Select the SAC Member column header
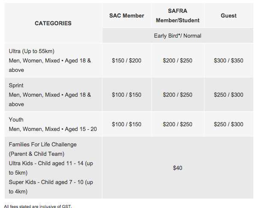Image resolution: width=258 pixels, height=208 pixels. pyautogui.click(x=127, y=15)
